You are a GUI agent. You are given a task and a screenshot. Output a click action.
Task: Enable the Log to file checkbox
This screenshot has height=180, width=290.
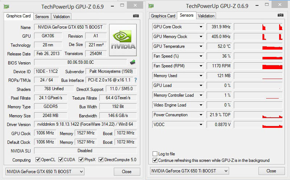tap(155, 154)
